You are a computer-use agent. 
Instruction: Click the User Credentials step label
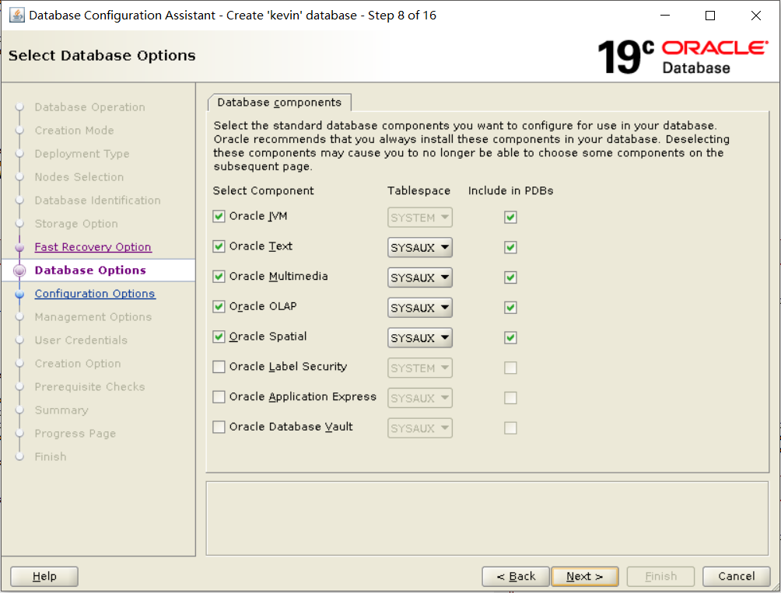81,340
